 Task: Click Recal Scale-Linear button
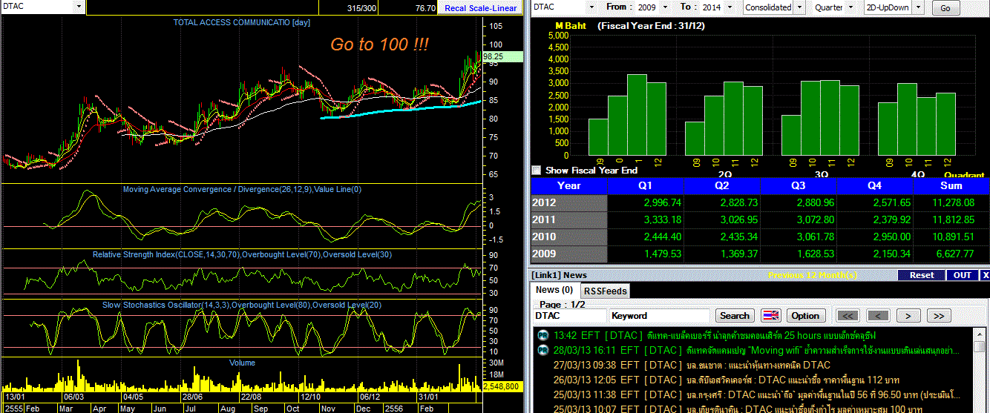[479, 8]
